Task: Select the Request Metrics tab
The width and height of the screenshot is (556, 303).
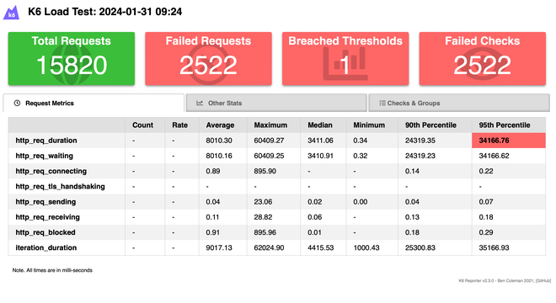Action: [94, 103]
